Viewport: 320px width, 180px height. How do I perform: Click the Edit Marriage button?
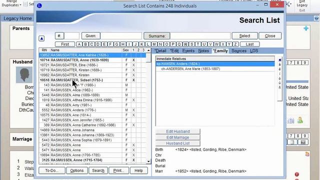pyautogui.click(x=178, y=137)
